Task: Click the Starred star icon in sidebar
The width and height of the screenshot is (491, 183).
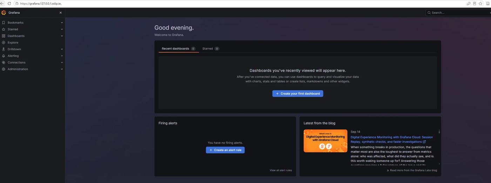Action: tap(4, 29)
